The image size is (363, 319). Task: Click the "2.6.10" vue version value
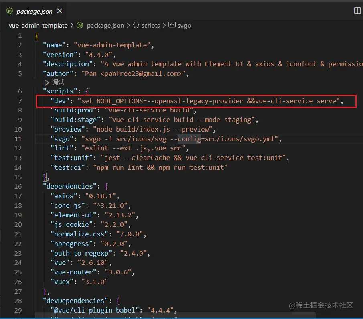point(93,263)
